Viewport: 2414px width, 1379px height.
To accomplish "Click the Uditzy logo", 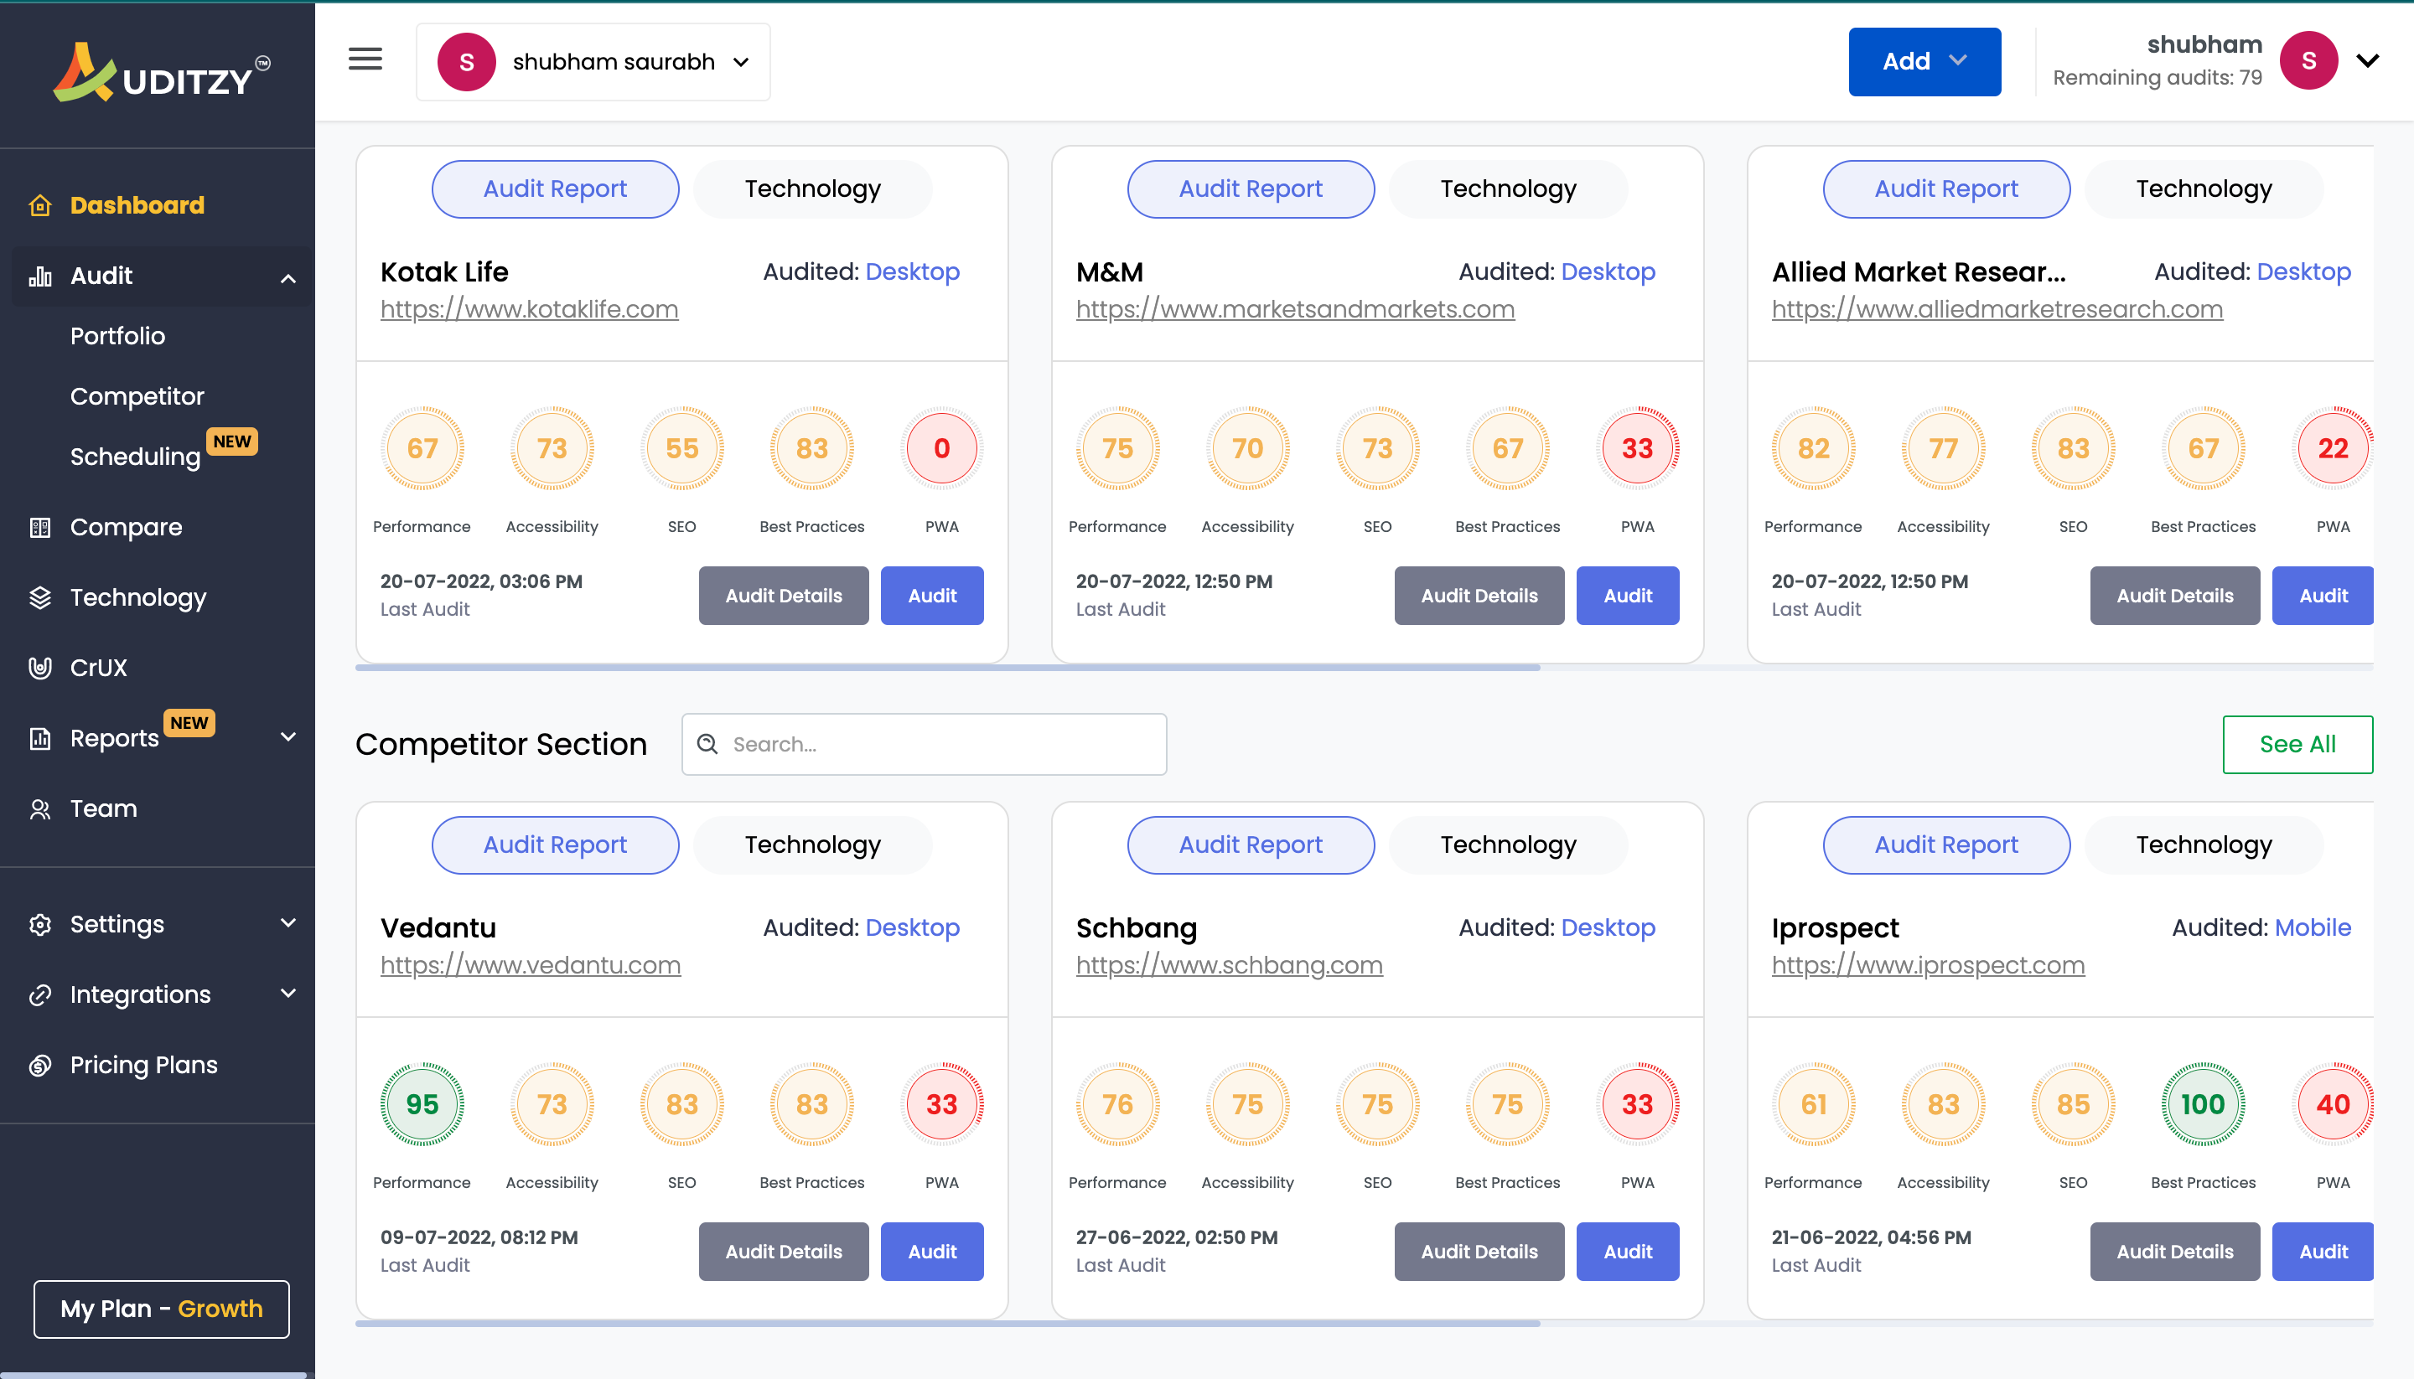I will point(159,73).
